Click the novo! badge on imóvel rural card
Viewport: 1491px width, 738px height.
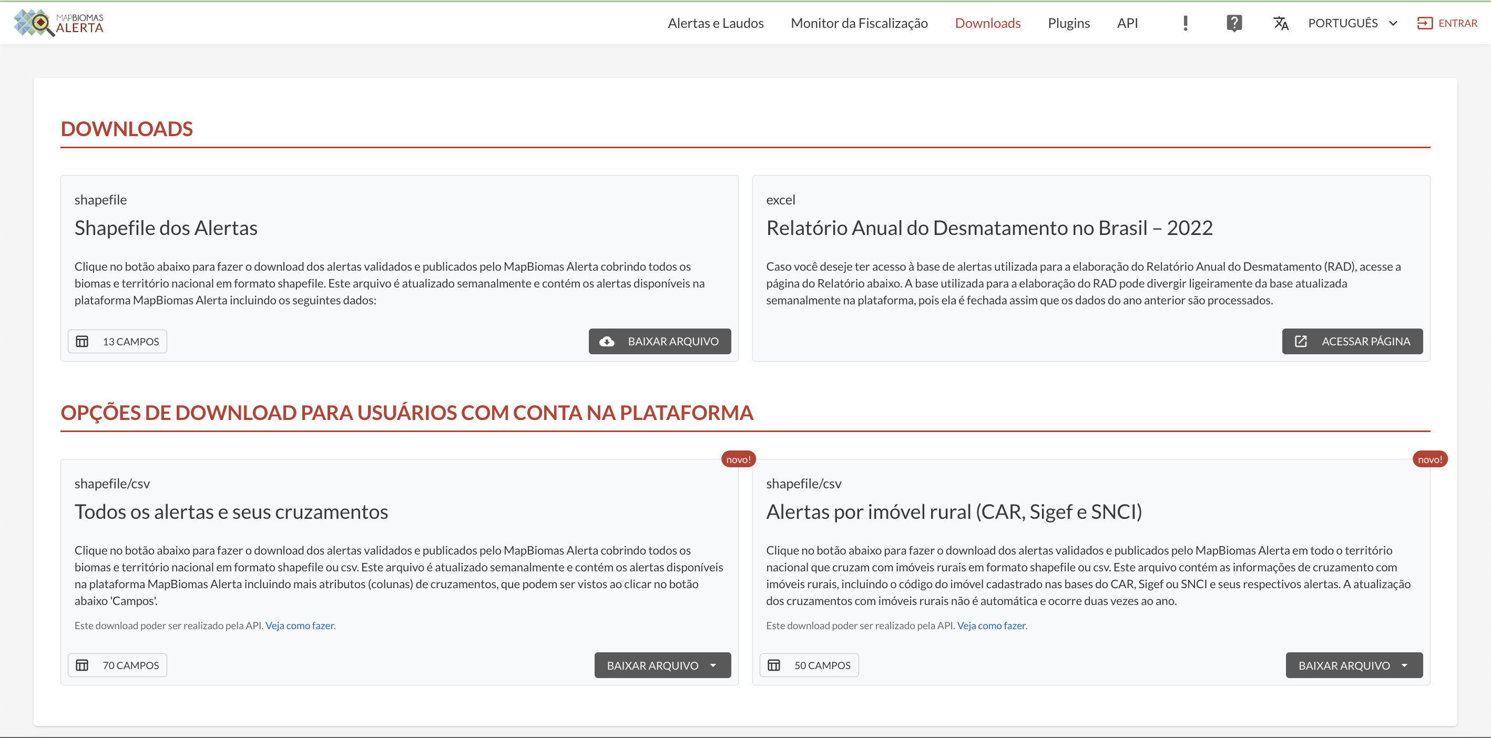[1429, 459]
